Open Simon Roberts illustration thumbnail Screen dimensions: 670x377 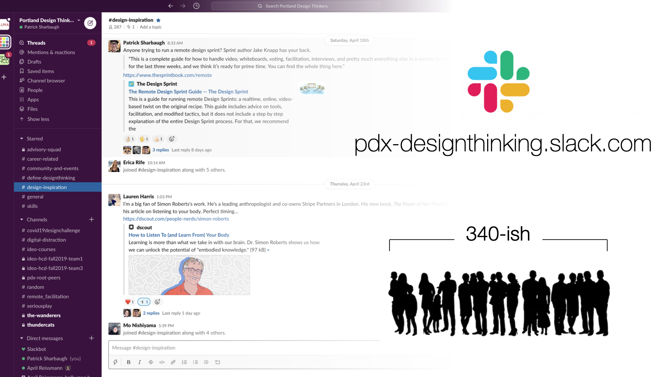tap(189, 275)
